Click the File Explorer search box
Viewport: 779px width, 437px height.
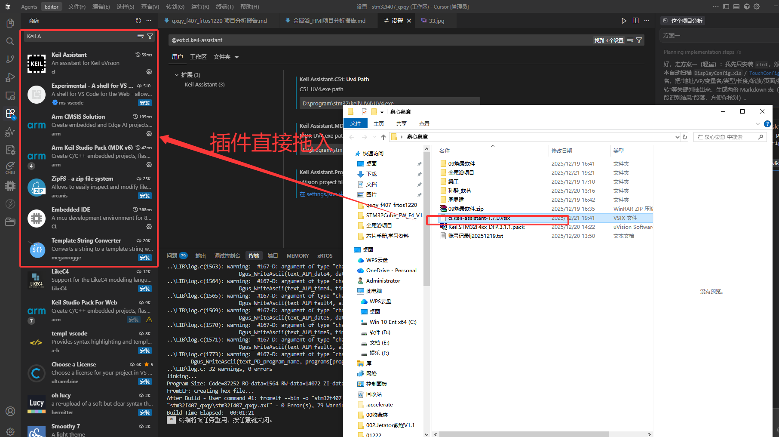coord(730,137)
